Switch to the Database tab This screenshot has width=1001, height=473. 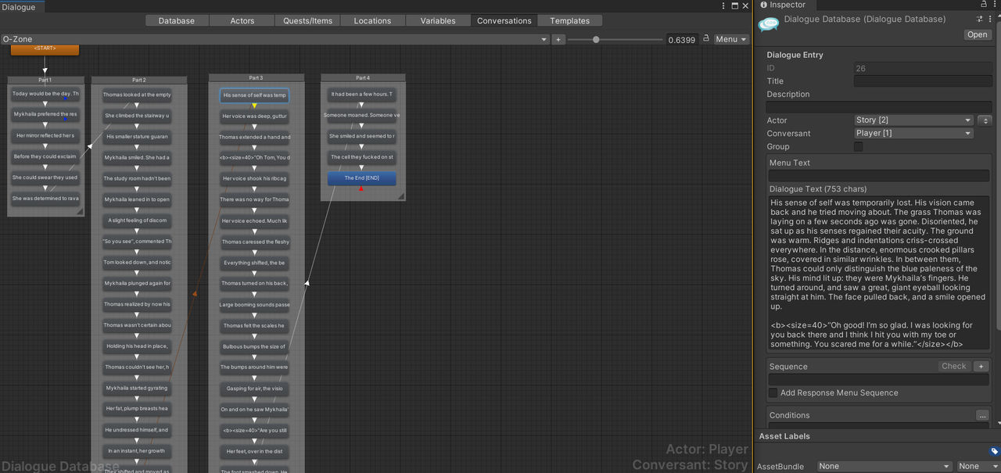[177, 20]
